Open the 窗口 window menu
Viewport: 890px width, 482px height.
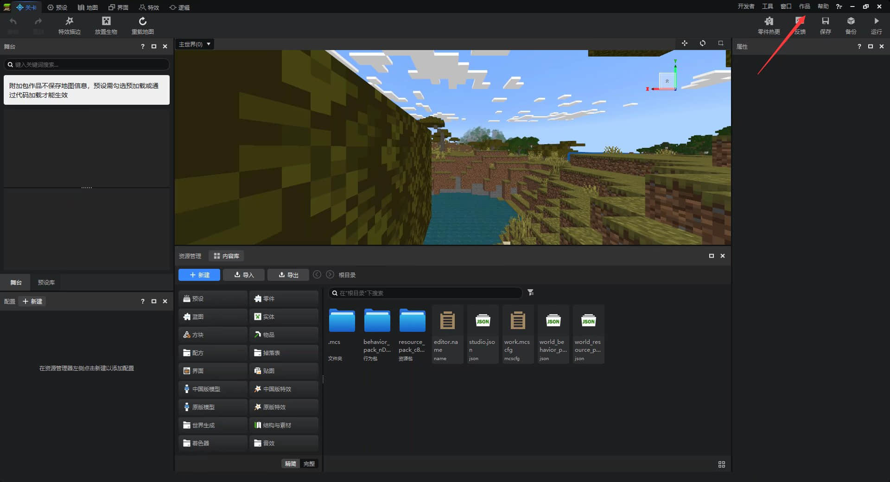point(786,6)
